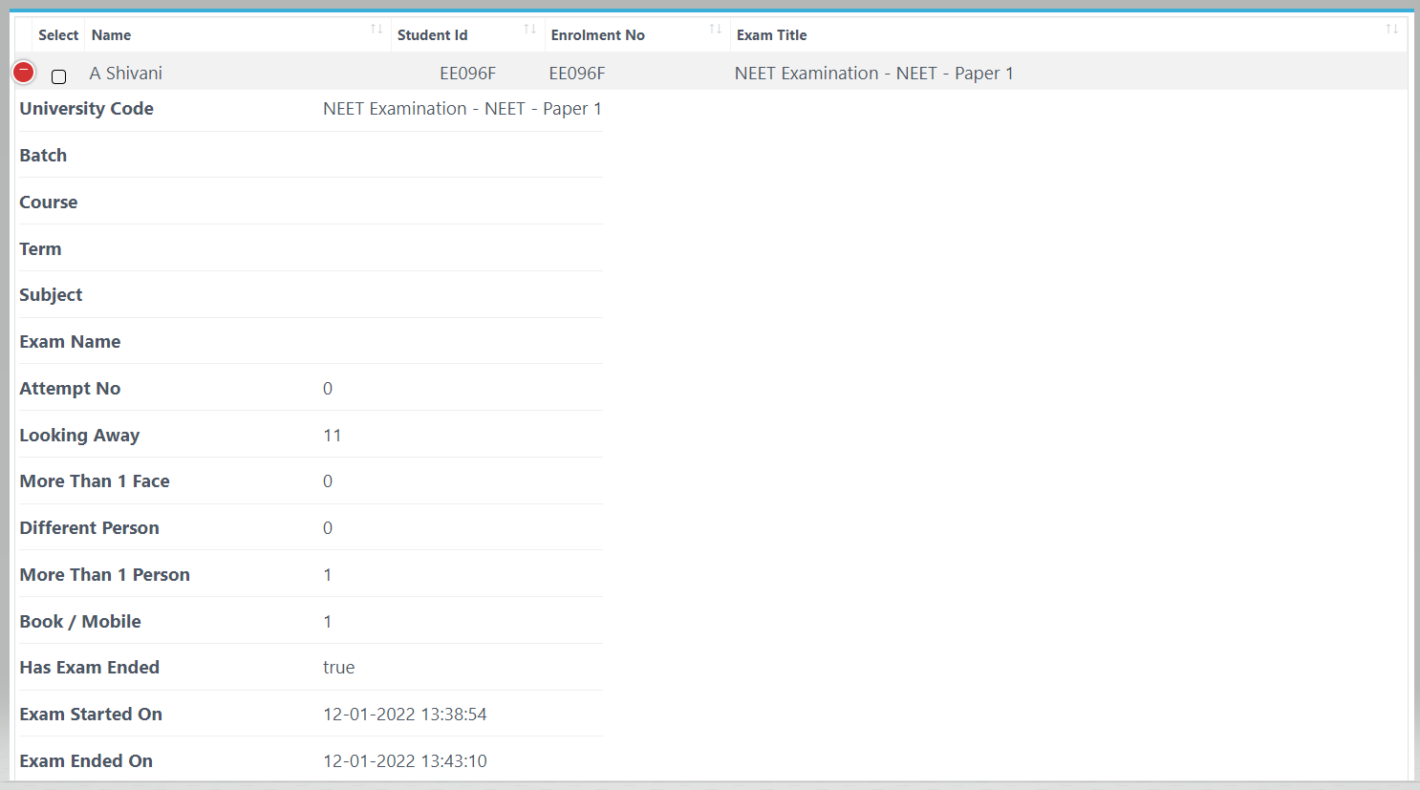Select the A Shivani name cell
This screenshot has width=1420, height=790.
tap(126, 74)
